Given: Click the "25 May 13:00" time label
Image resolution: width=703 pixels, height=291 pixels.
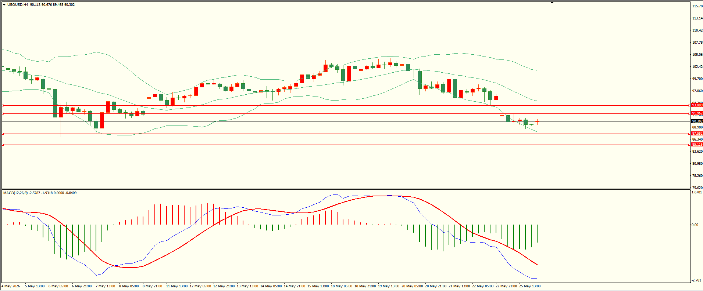Looking at the screenshot, I should tap(530, 286).
